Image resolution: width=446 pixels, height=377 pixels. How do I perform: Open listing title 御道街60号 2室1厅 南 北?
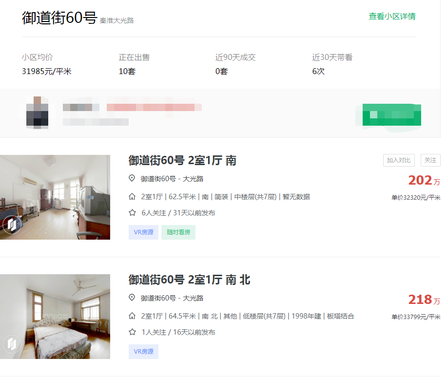(189, 280)
